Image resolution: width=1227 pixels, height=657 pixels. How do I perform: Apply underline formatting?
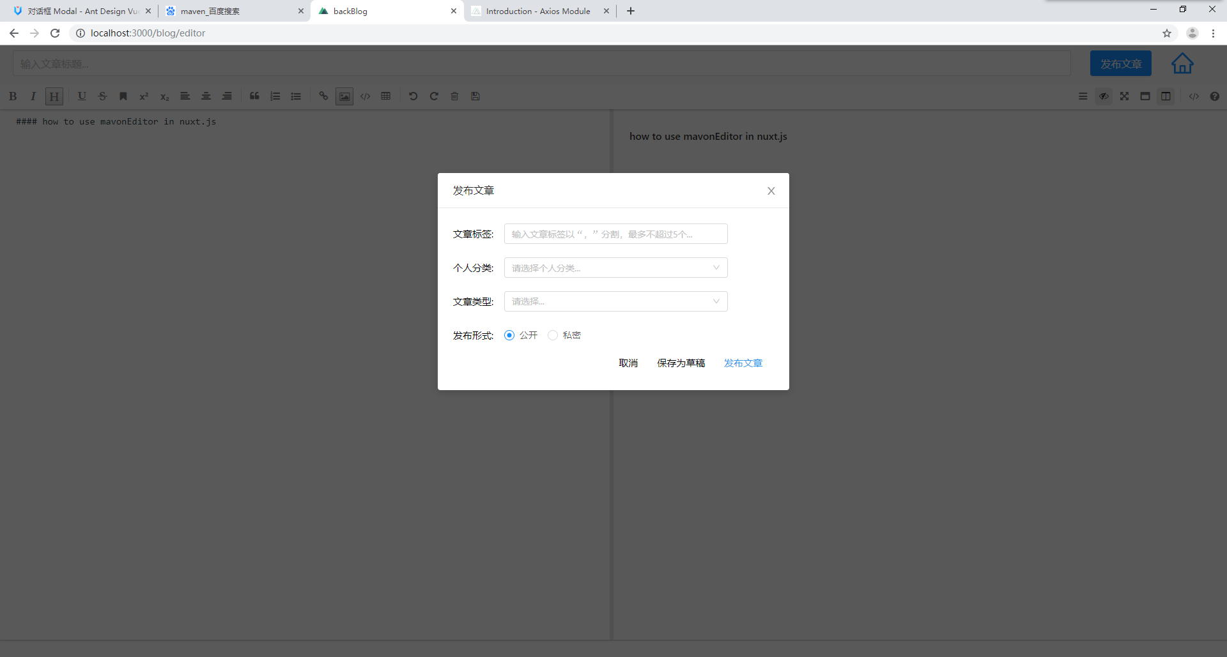point(82,96)
